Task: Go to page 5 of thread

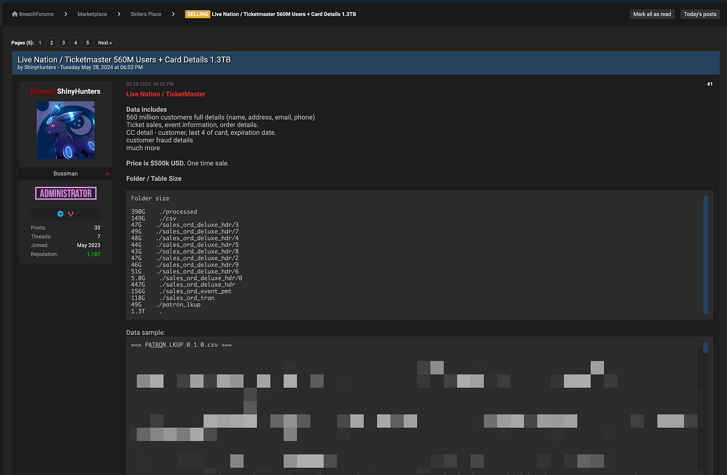Action: click(88, 43)
